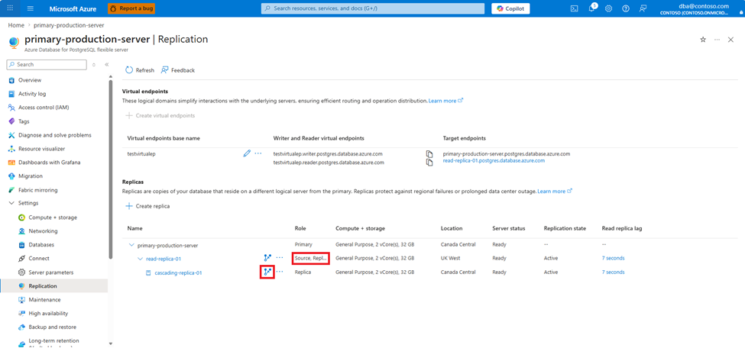Copy the reader virtual endpoint
745x348 pixels.
pyautogui.click(x=429, y=163)
